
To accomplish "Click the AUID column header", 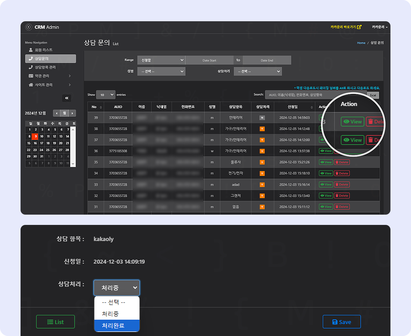I will click(x=118, y=107).
